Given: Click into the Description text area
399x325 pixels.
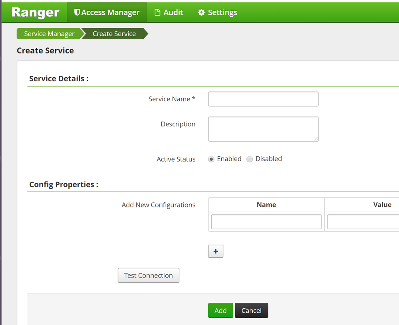Looking at the screenshot, I should pos(263,129).
